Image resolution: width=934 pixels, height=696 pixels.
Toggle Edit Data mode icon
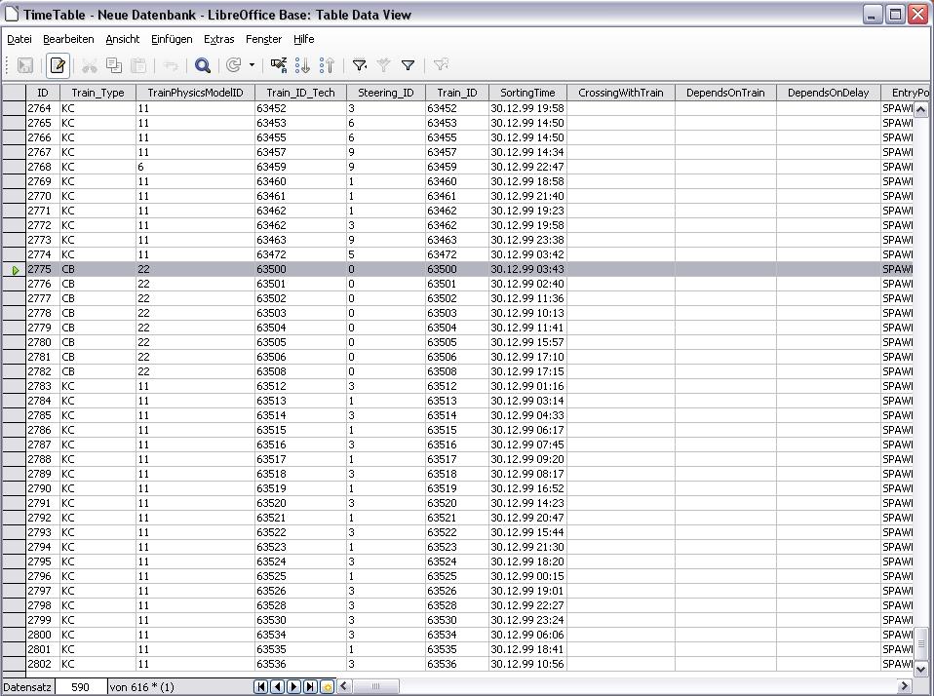(58, 65)
